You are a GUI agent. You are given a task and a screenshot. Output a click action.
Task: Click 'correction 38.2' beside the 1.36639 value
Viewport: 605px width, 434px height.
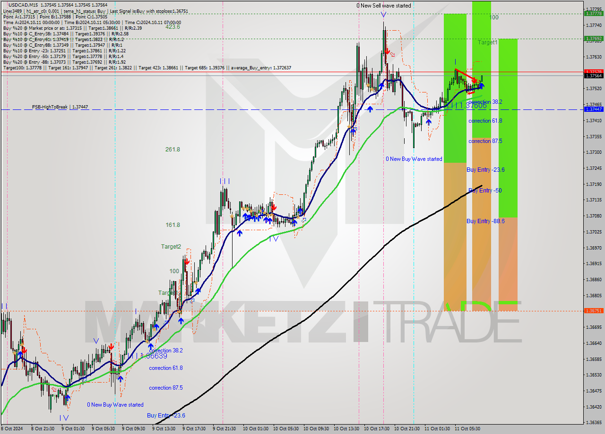166,351
